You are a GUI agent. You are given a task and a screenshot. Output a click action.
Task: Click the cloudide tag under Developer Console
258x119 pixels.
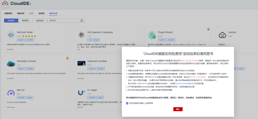(30, 69)
